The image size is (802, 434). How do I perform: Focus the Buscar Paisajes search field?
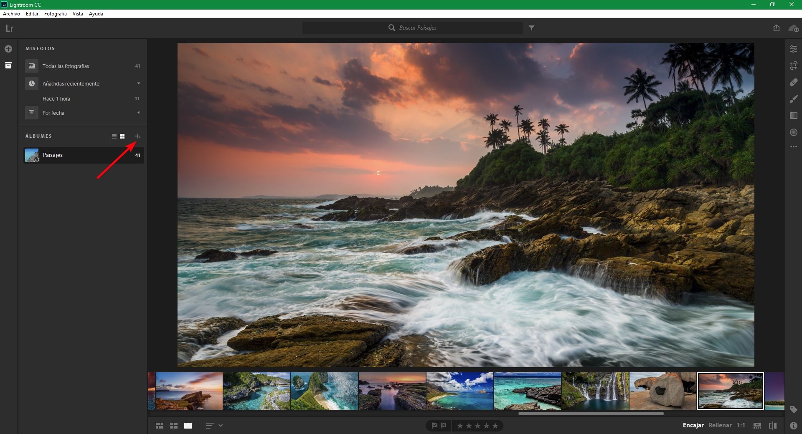pyautogui.click(x=413, y=28)
